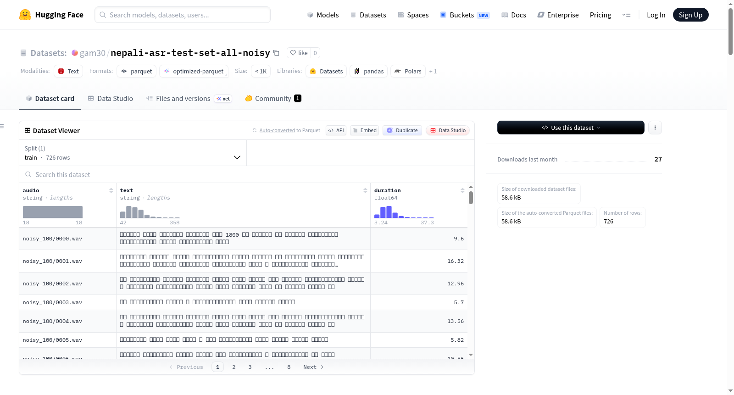734x395 pixels.
Task: Click the sort icon on text column
Action: [x=365, y=190]
